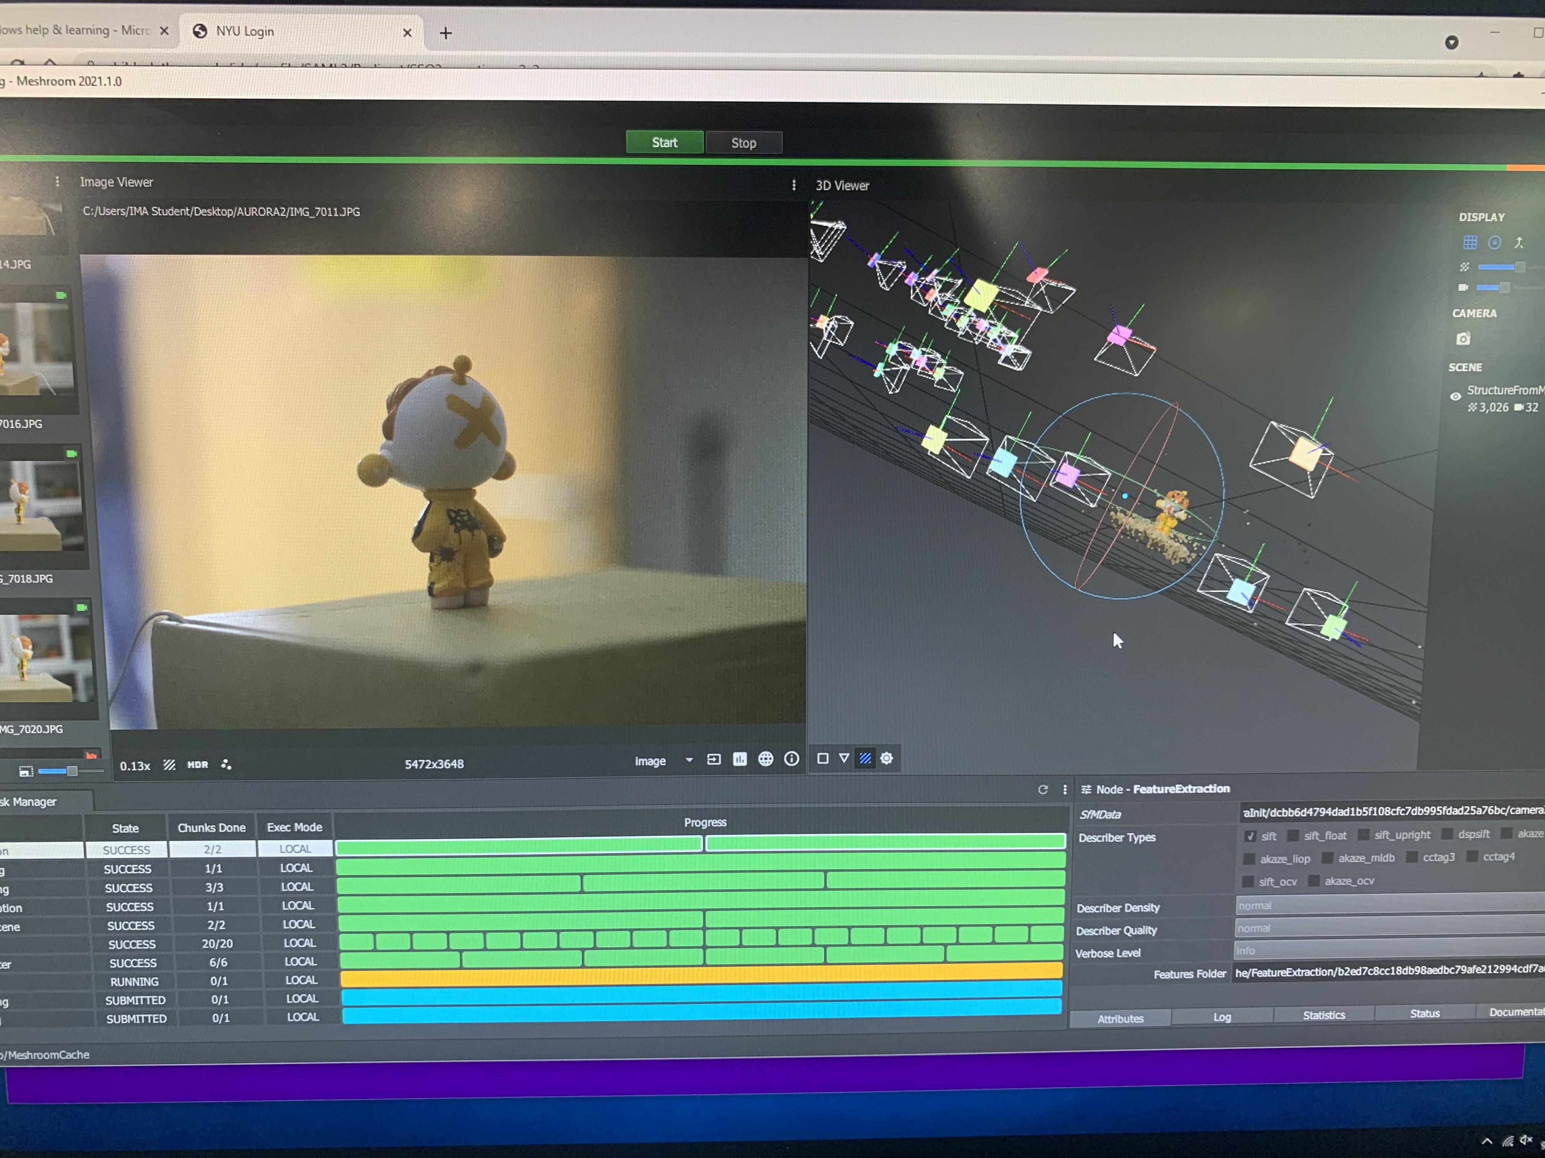Toggle the grid display icon in 3D Viewer

[1470, 242]
